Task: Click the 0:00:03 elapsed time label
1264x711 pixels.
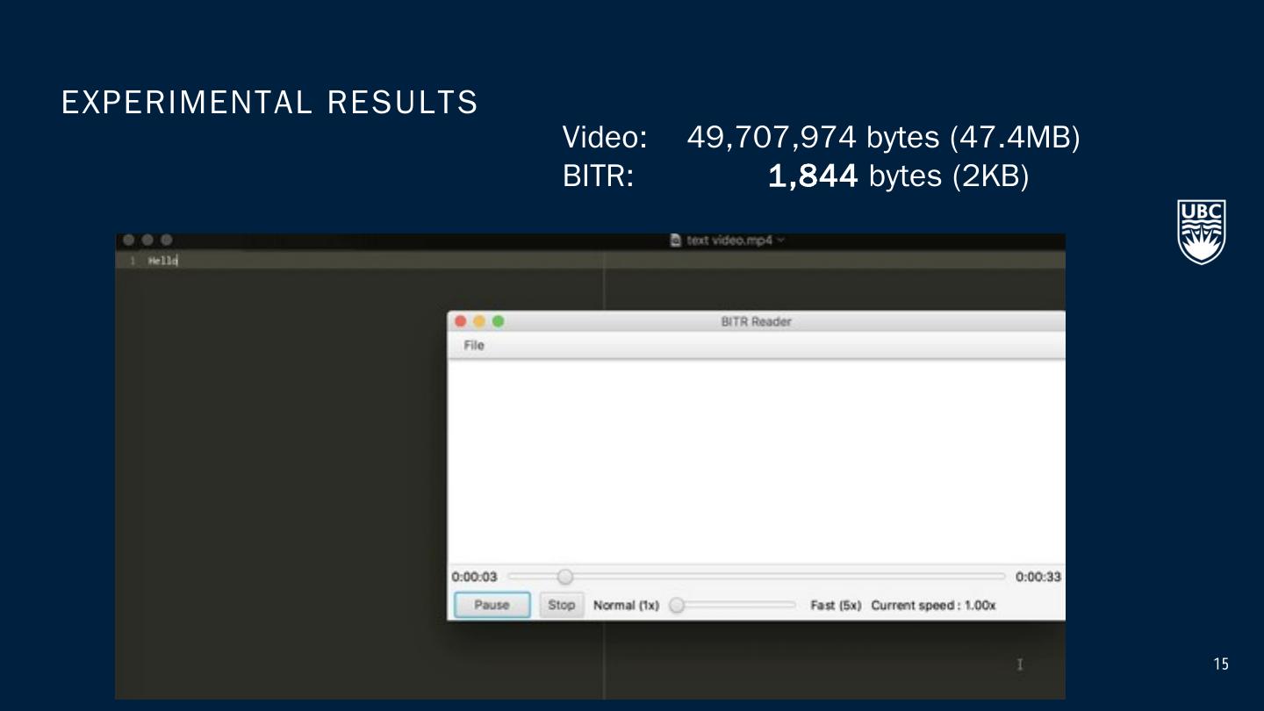Action: [x=474, y=577]
